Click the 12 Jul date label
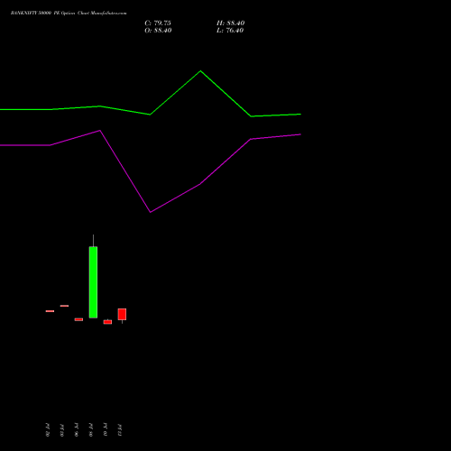The height and width of the screenshot is (451, 451). 120,430
